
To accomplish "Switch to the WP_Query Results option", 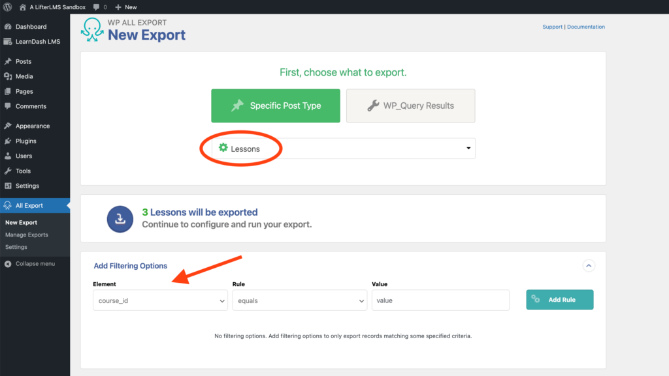I will tap(410, 106).
